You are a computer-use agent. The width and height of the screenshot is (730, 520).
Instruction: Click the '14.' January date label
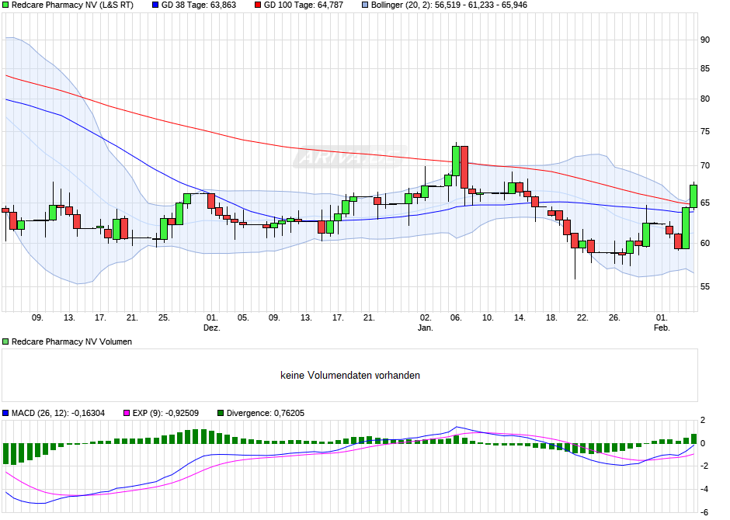click(520, 317)
